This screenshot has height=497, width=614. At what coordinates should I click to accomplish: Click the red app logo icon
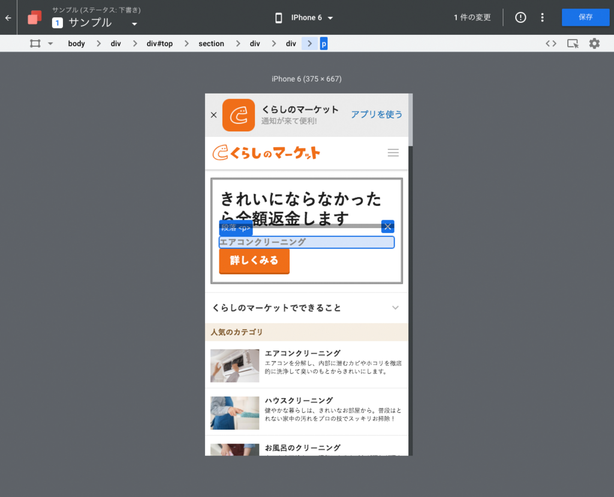[x=34, y=17]
